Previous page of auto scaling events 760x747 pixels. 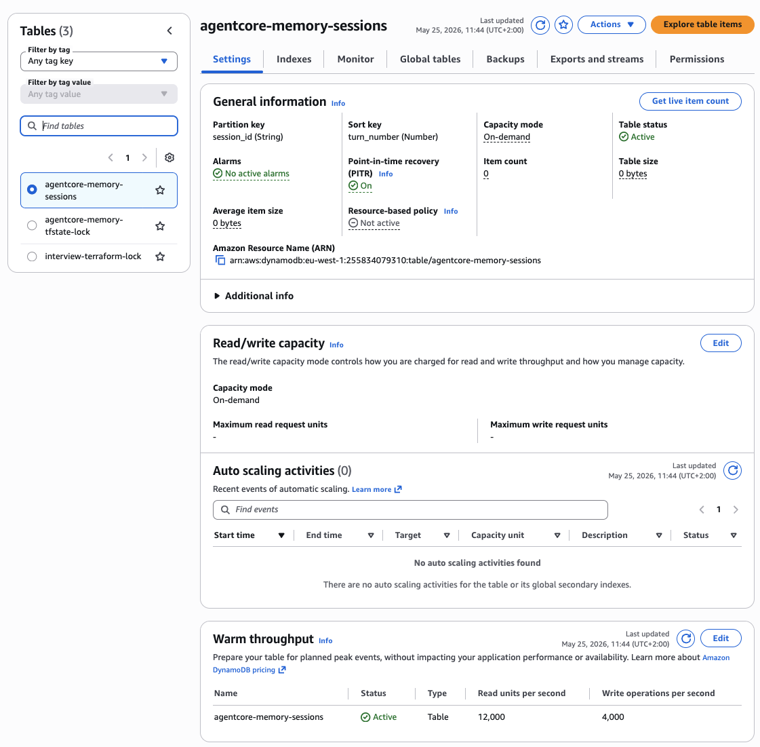point(702,510)
